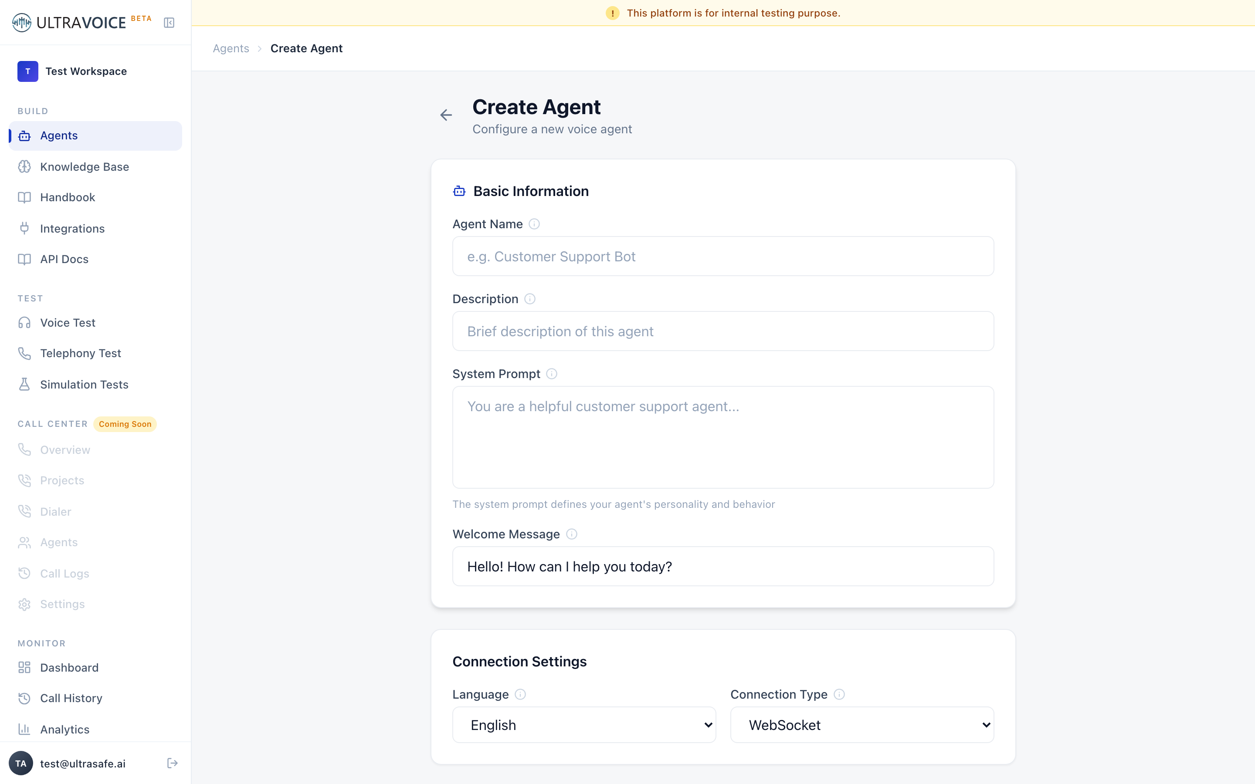The image size is (1255, 784).
Task: Click Settings in Call Center section
Action: coord(95,604)
